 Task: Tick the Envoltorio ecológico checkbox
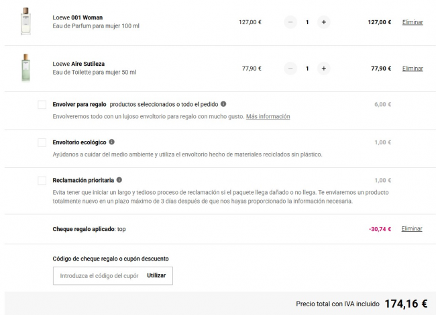click(x=42, y=142)
